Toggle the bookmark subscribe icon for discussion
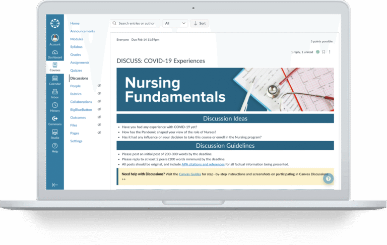Screen dimensions: 387x245 click(x=324, y=52)
